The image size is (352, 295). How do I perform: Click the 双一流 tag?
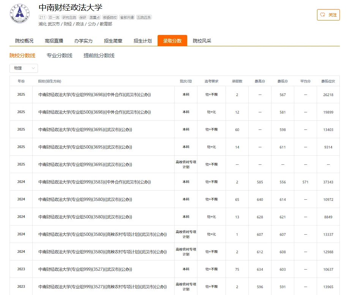click(54, 17)
